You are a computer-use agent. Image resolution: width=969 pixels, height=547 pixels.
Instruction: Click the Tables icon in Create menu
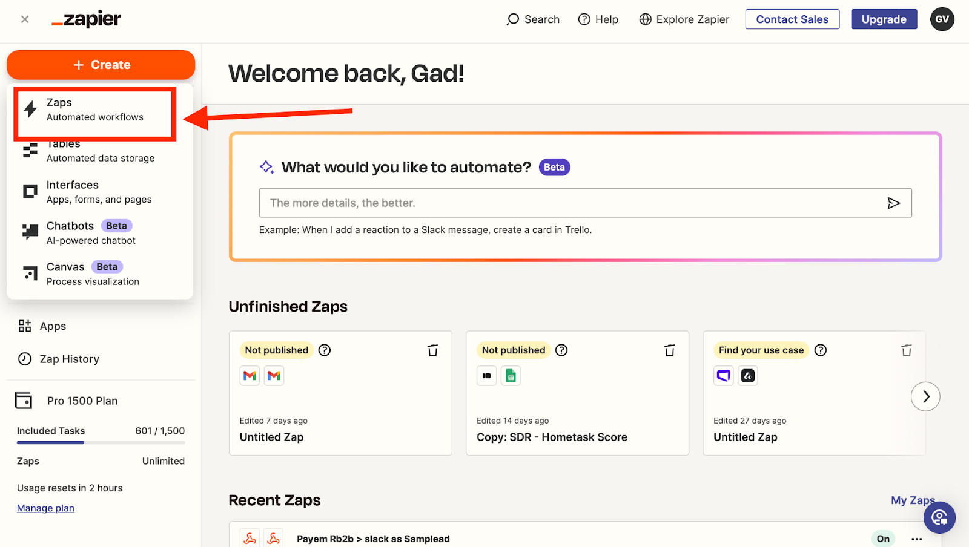point(30,151)
